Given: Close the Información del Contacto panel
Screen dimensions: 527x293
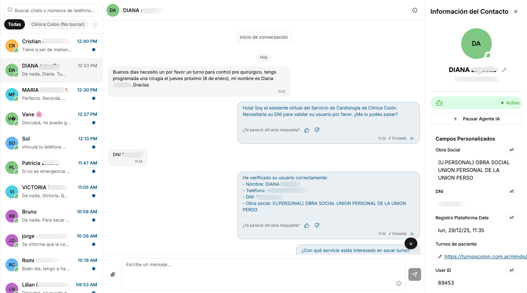Looking at the screenshot, I should coord(516,12).
